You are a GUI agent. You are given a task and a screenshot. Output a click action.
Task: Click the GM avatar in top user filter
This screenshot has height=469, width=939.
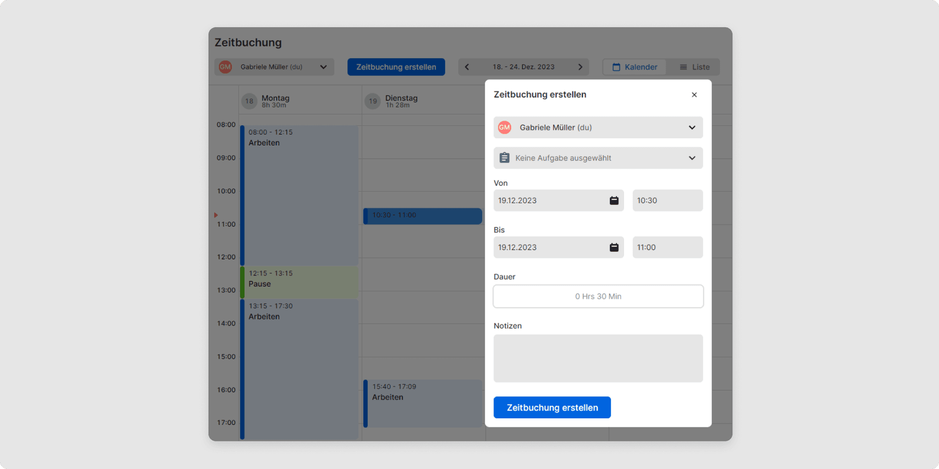click(x=225, y=67)
